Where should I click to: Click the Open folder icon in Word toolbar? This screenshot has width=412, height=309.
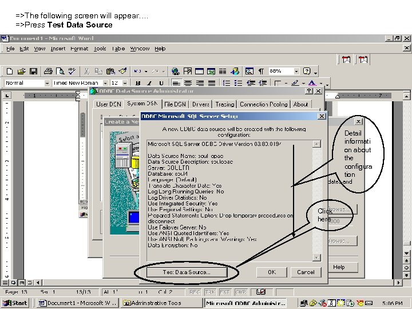coord(22,71)
